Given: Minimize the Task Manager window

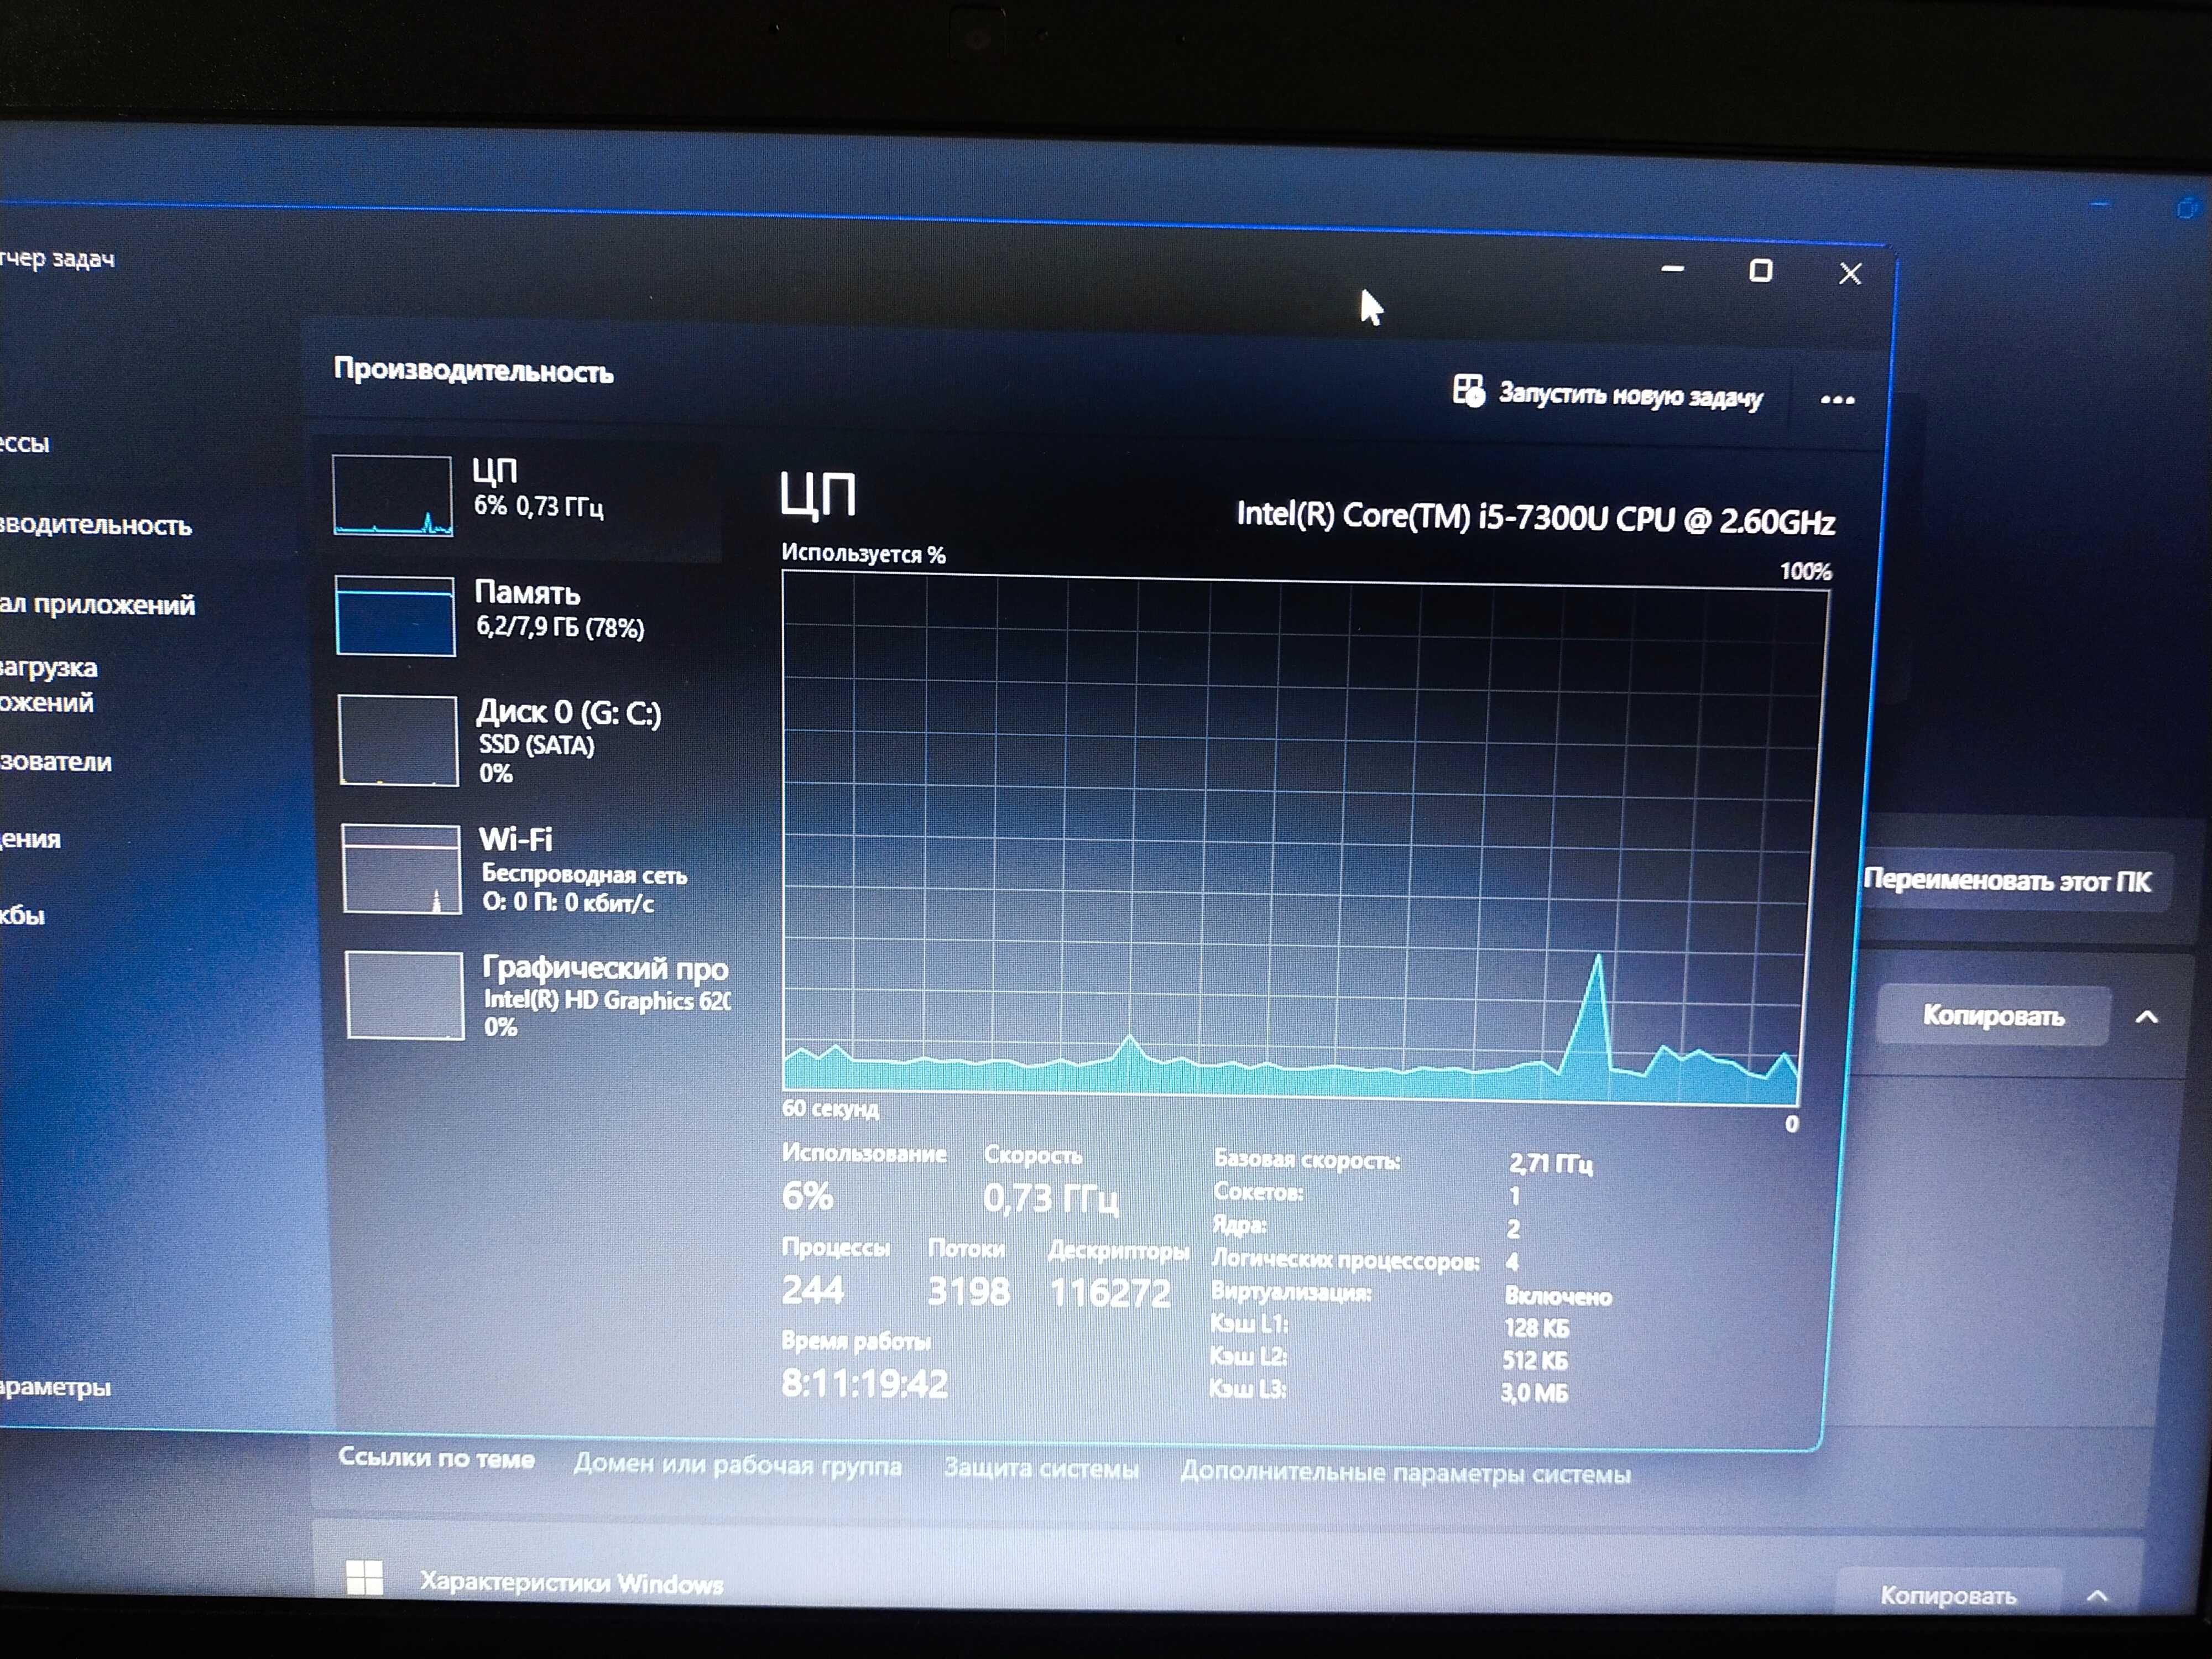Looking at the screenshot, I should click(x=1673, y=269).
